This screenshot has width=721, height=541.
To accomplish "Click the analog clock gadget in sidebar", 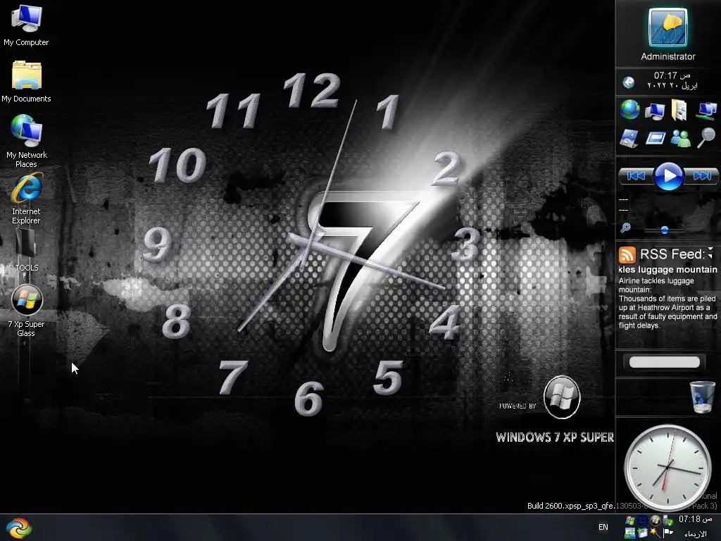I will 667,468.
